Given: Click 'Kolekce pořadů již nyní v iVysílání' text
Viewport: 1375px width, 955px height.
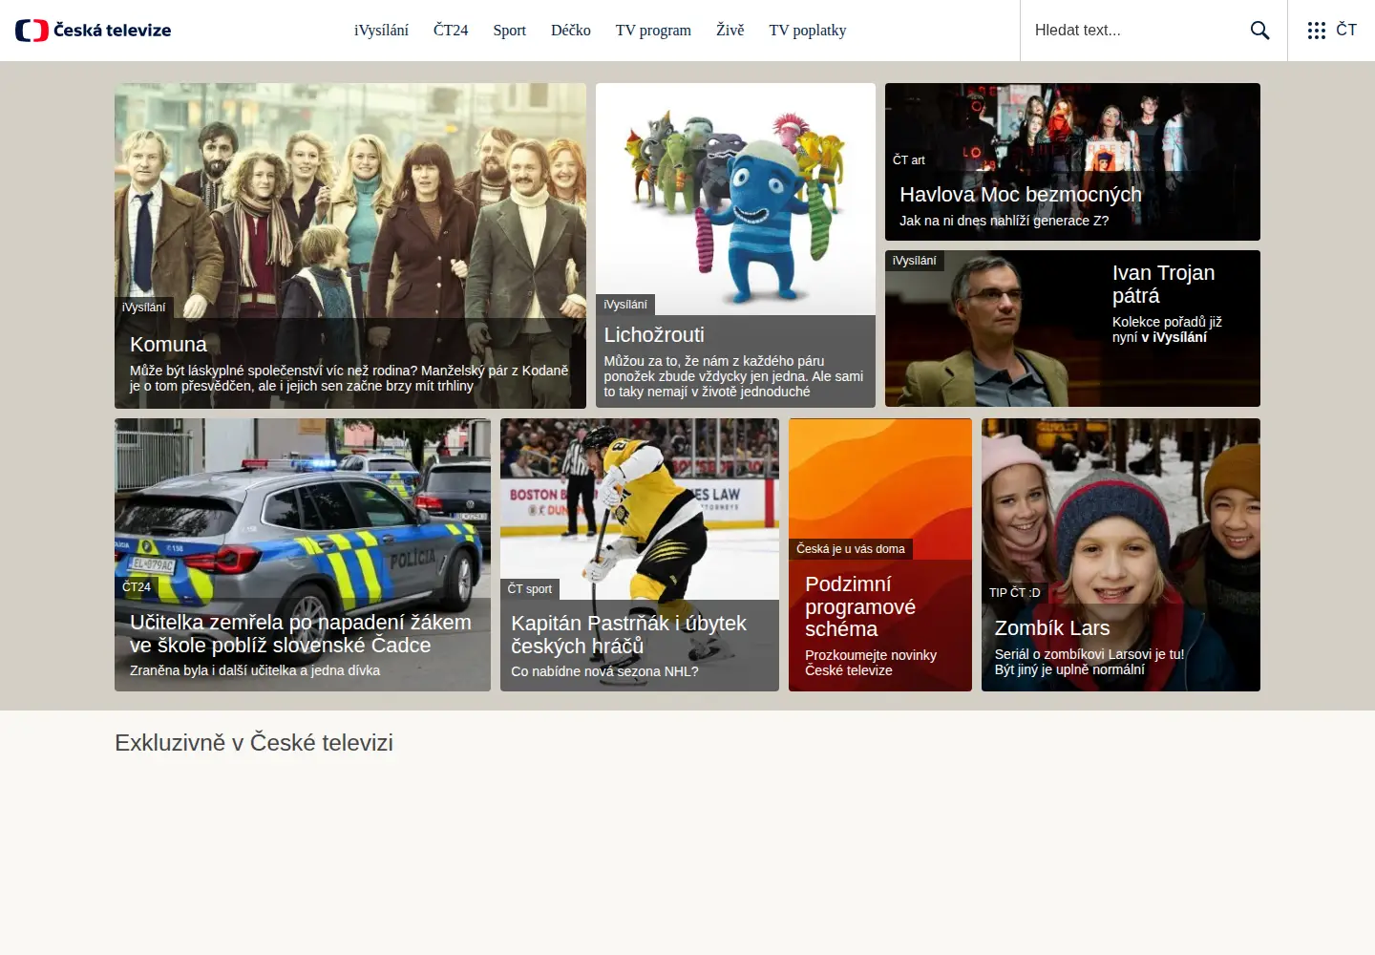Looking at the screenshot, I should (1167, 329).
